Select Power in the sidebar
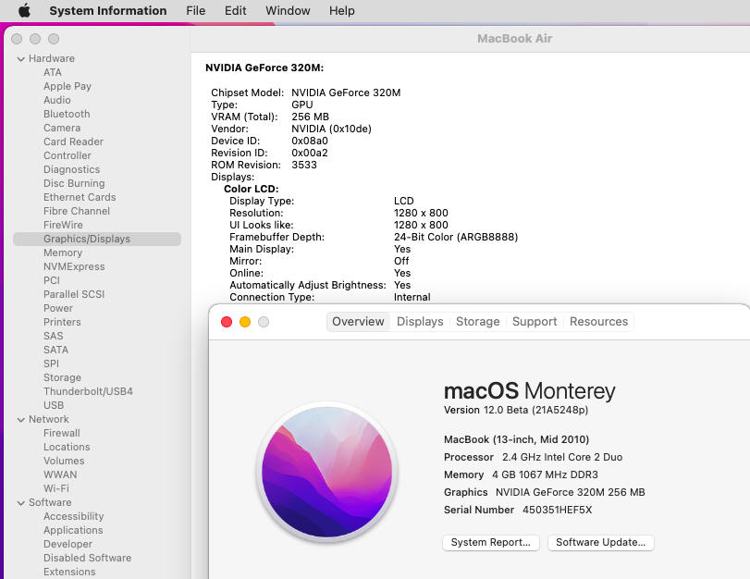Image resolution: width=750 pixels, height=579 pixels. pyautogui.click(x=58, y=308)
